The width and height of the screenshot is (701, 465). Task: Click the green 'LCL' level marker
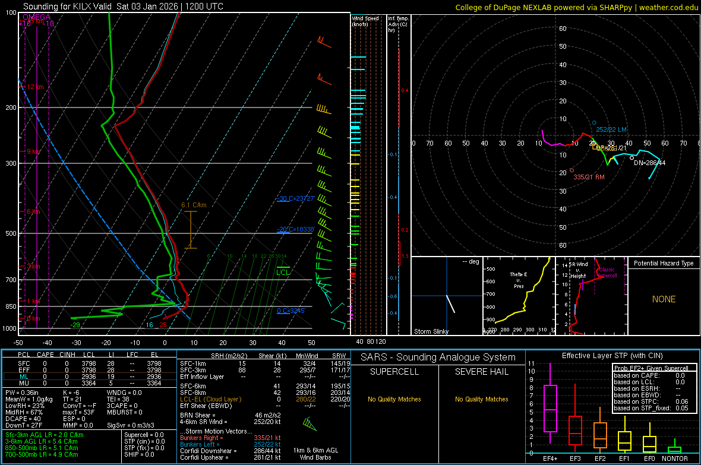[283, 272]
